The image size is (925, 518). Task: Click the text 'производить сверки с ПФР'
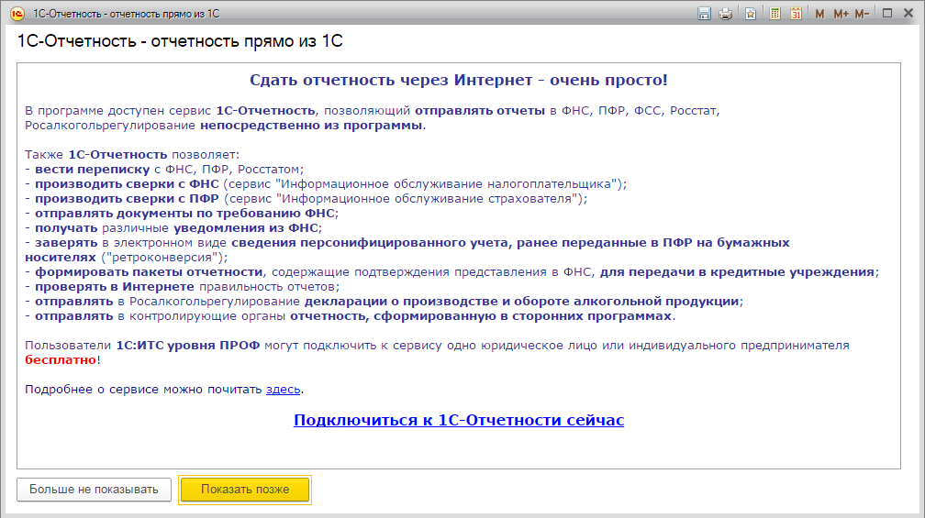tap(127, 199)
